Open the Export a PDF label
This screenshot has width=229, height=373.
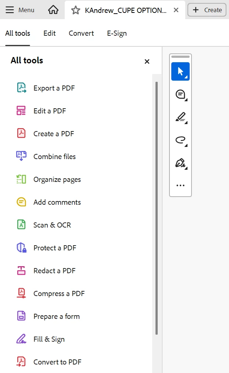(x=54, y=88)
